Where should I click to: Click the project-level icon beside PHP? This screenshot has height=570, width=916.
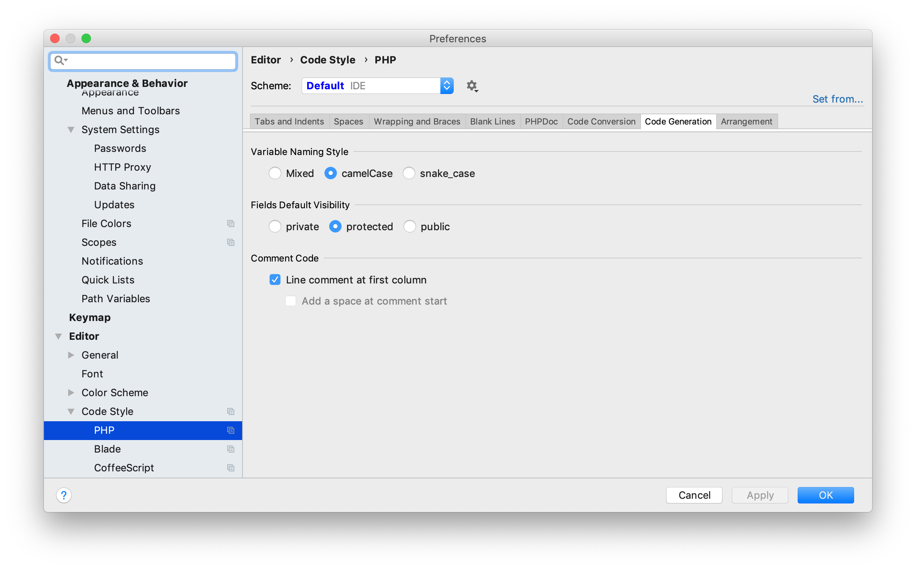tap(231, 430)
